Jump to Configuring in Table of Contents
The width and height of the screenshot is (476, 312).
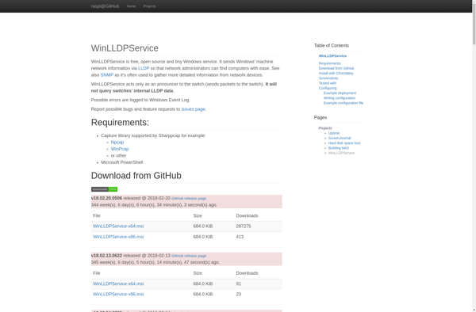(x=328, y=88)
